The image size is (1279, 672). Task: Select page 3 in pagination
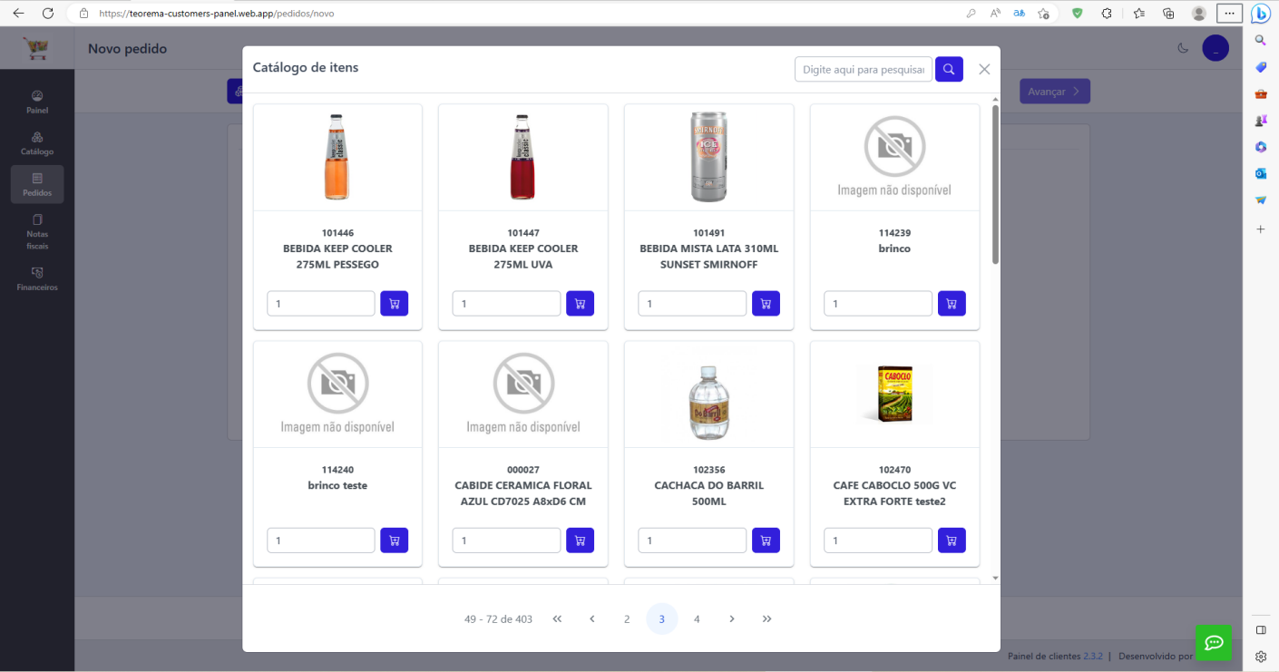(662, 618)
